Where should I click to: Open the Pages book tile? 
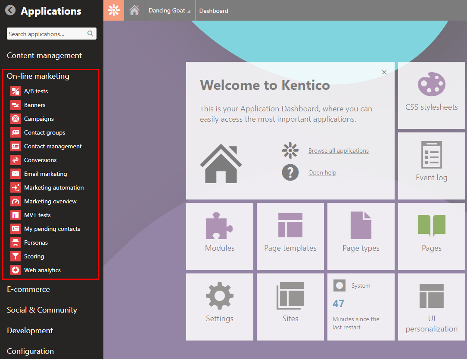[432, 236]
